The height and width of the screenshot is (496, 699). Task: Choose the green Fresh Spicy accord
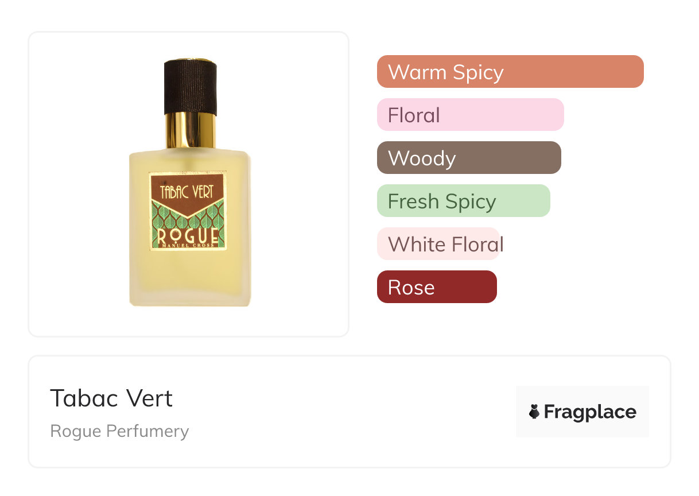(463, 201)
